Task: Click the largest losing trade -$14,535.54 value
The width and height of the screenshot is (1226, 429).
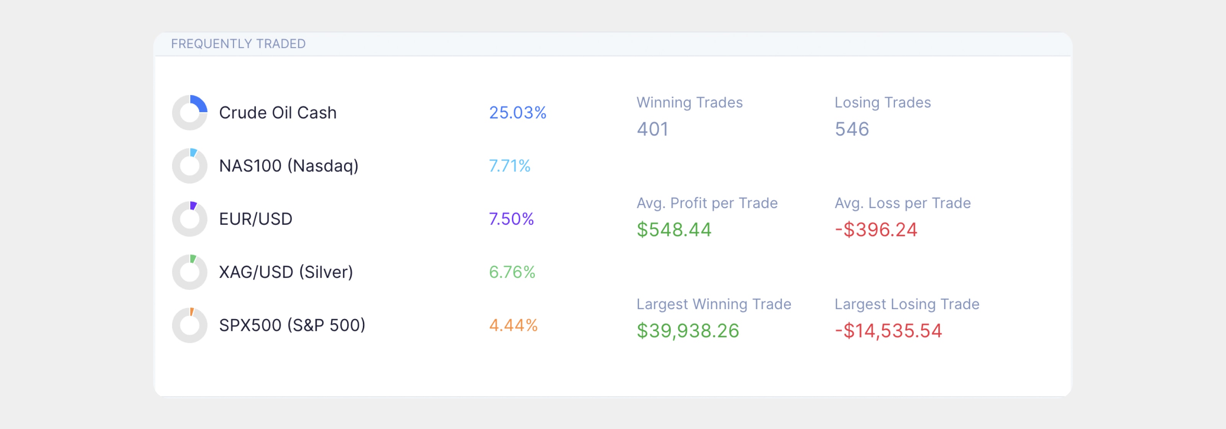Action: (x=888, y=331)
